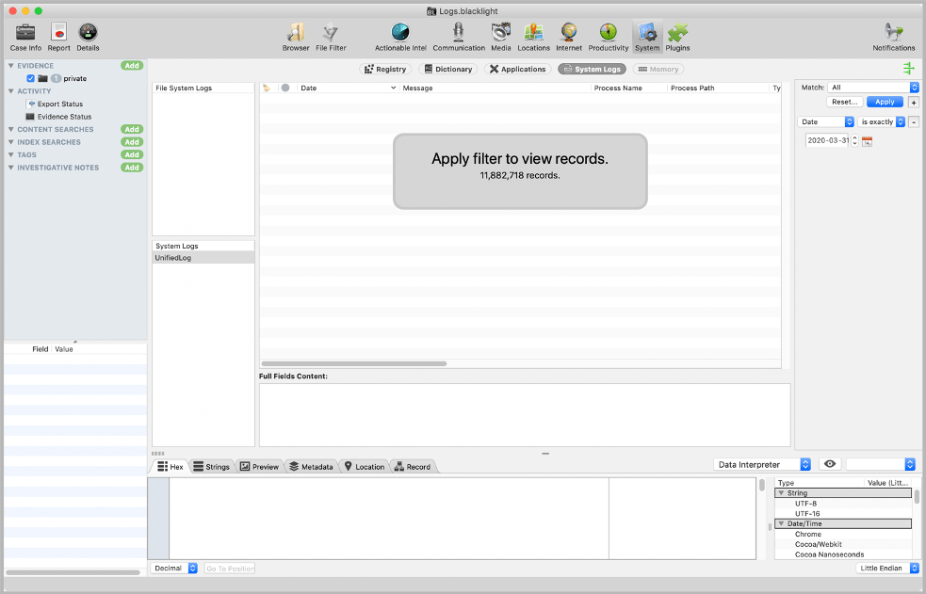Select the System view icon

pyautogui.click(x=647, y=37)
